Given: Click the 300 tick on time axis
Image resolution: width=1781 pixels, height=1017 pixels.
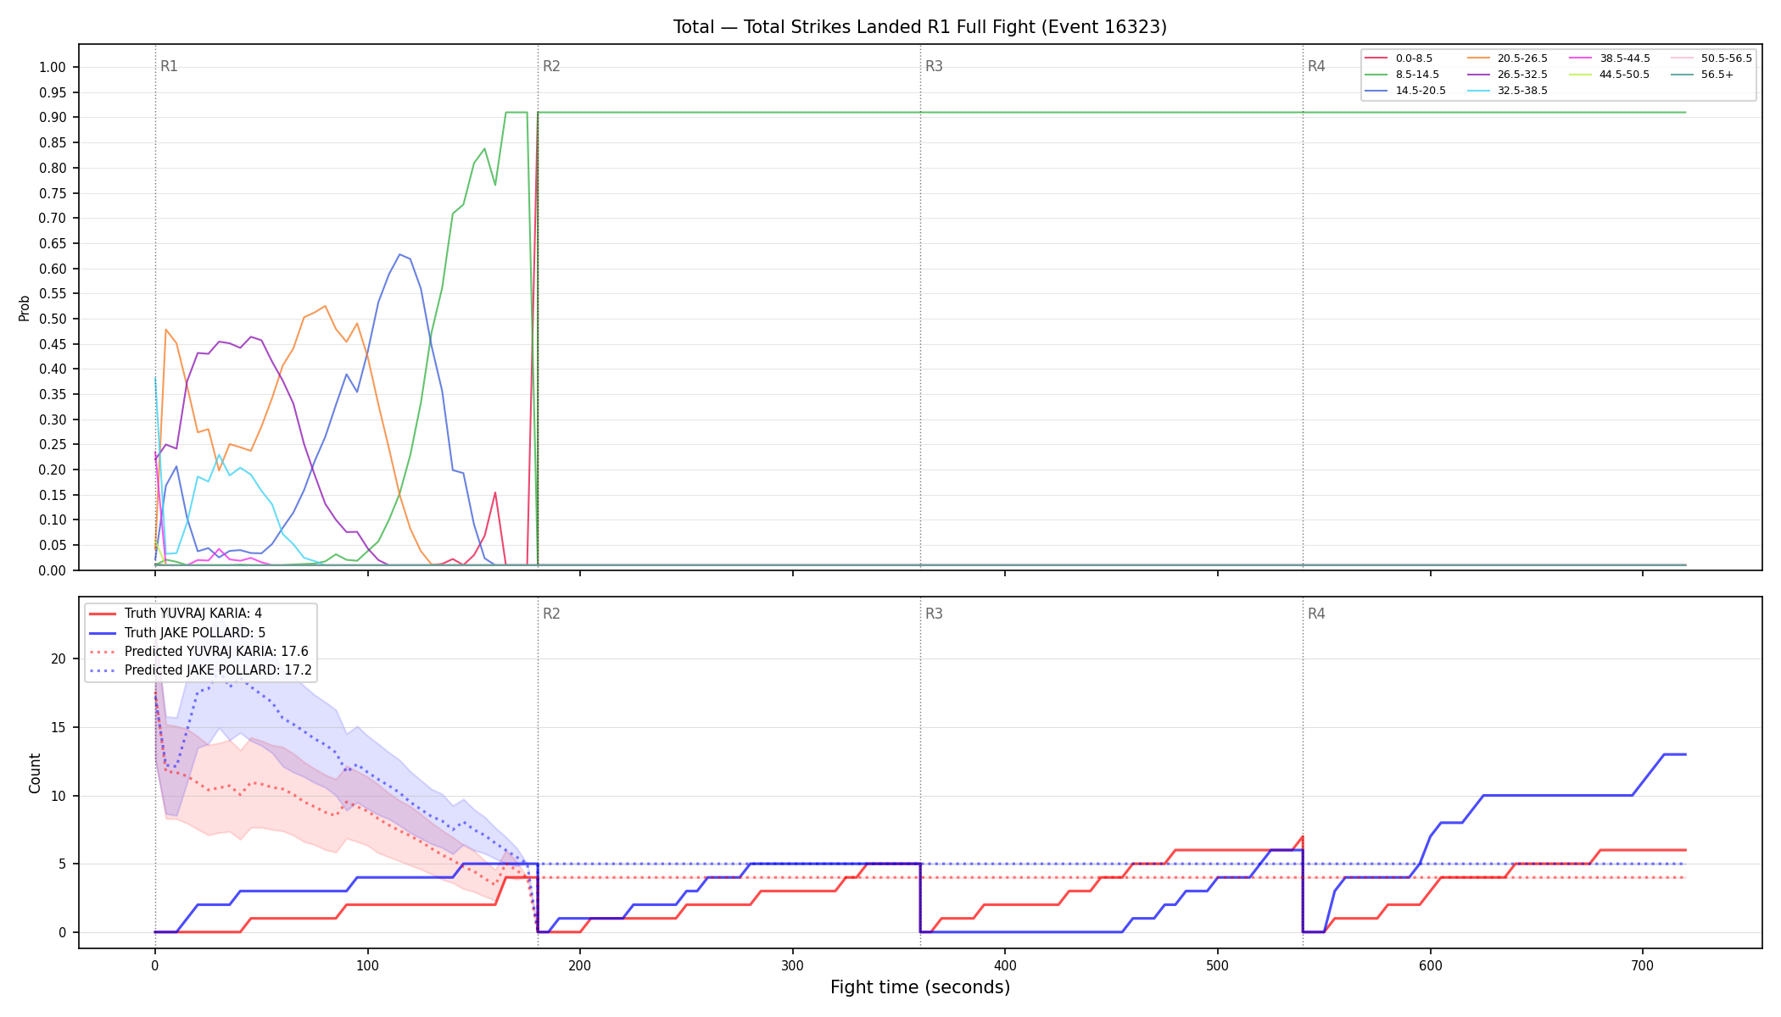Looking at the screenshot, I should point(793,965).
